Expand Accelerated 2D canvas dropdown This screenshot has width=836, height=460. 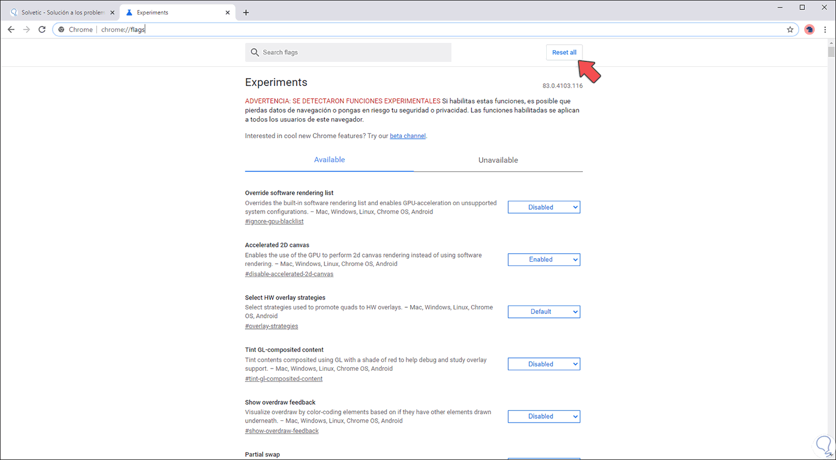(x=543, y=260)
